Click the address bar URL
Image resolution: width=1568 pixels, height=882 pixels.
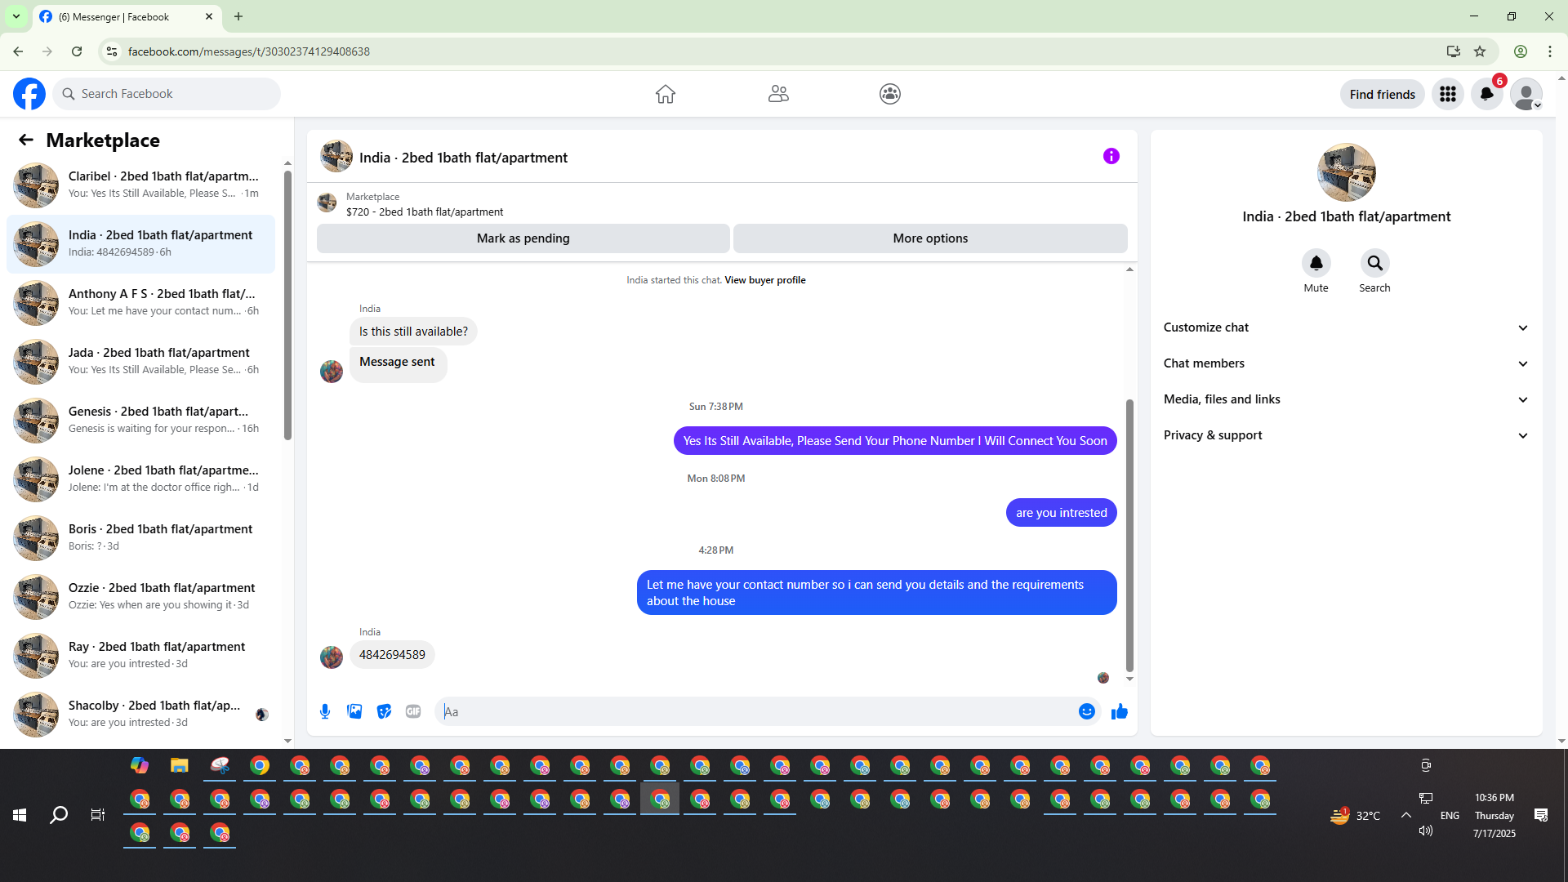248,51
